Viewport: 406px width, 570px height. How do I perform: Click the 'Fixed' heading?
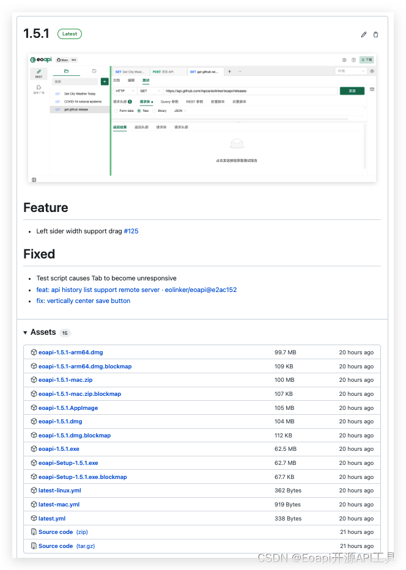click(39, 254)
